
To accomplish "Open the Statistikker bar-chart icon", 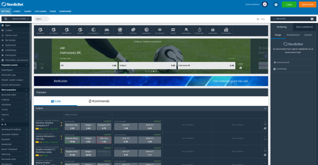I will click(226, 31).
